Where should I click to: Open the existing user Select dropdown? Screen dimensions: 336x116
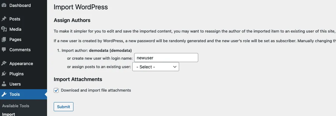[156, 67]
